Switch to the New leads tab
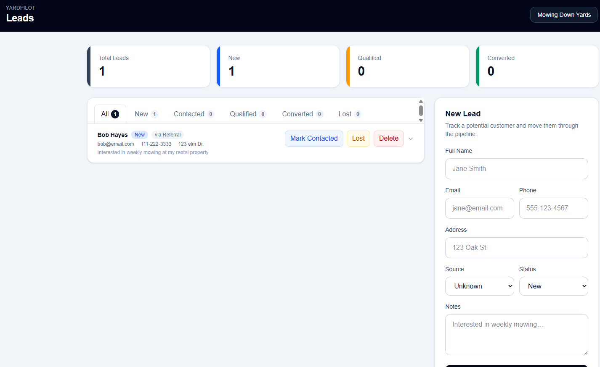Image resolution: width=600 pixels, height=367 pixels. (146, 114)
